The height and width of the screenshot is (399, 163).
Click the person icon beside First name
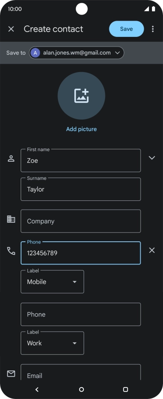[11, 159]
